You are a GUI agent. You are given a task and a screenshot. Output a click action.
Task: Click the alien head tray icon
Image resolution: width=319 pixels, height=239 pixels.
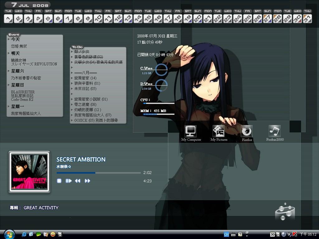click(278, 234)
